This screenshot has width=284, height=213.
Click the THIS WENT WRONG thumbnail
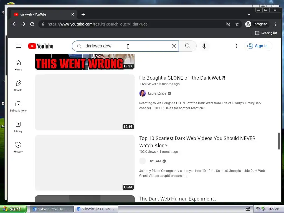point(85,62)
